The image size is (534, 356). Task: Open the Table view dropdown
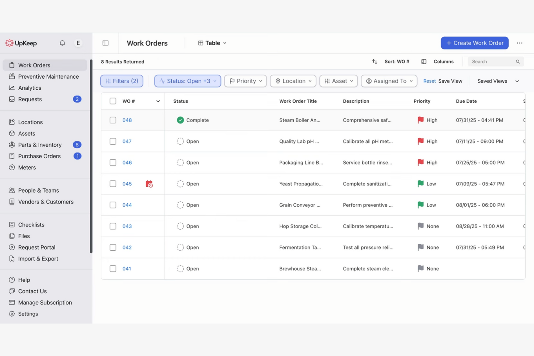[x=213, y=43]
